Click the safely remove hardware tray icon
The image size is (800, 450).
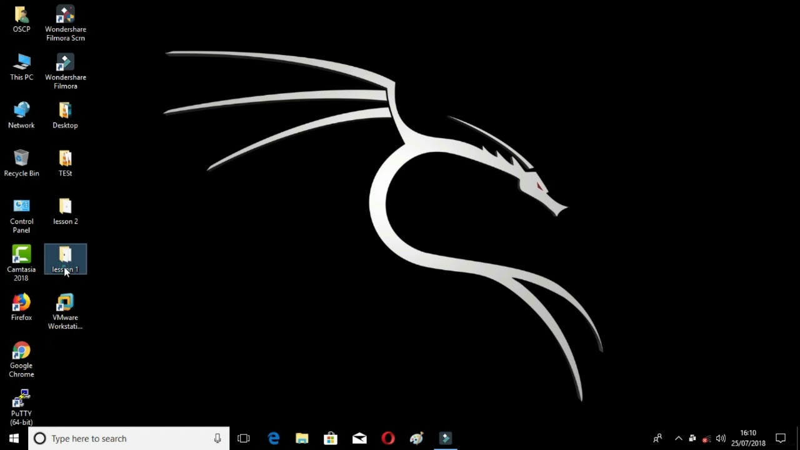[692, 438]
